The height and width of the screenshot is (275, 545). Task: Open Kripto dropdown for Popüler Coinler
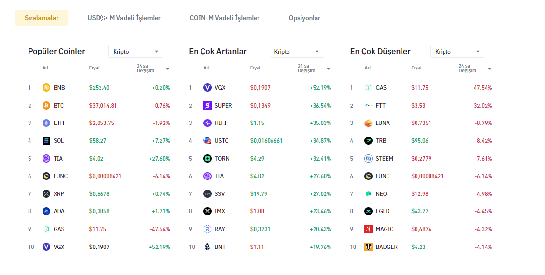[136, 52]
